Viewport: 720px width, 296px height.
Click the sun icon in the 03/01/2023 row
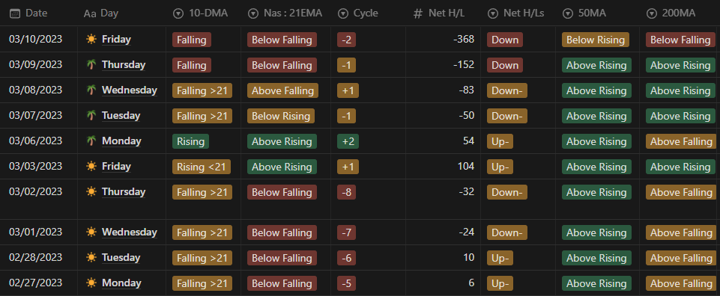[x=91, y=232]
